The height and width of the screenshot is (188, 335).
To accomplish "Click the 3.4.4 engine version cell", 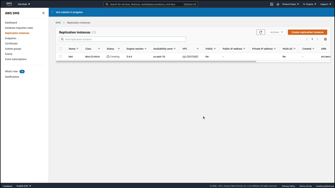I will 129,57.
